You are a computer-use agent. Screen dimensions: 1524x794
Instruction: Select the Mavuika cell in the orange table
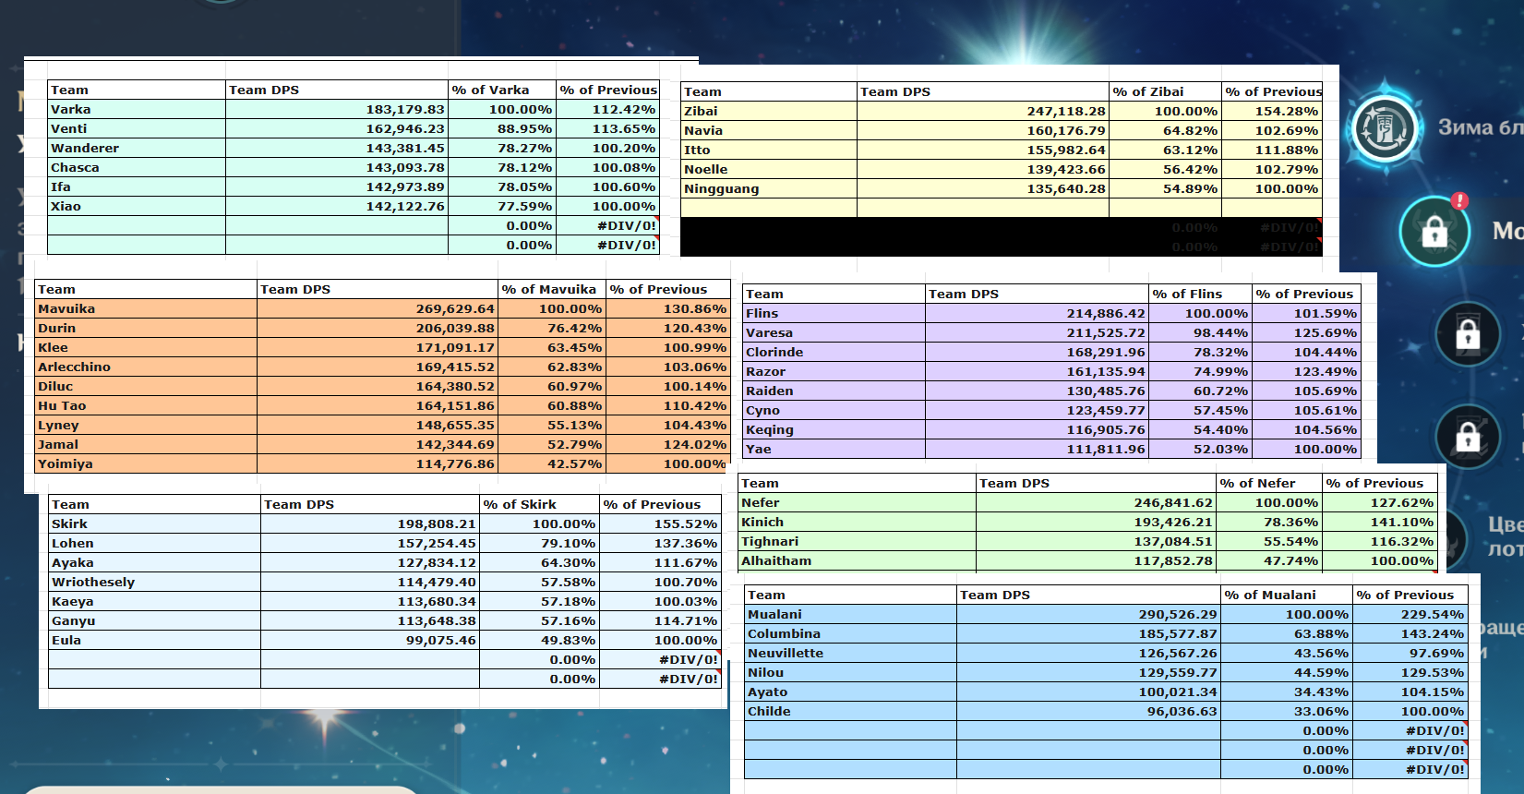pos(146,308)
